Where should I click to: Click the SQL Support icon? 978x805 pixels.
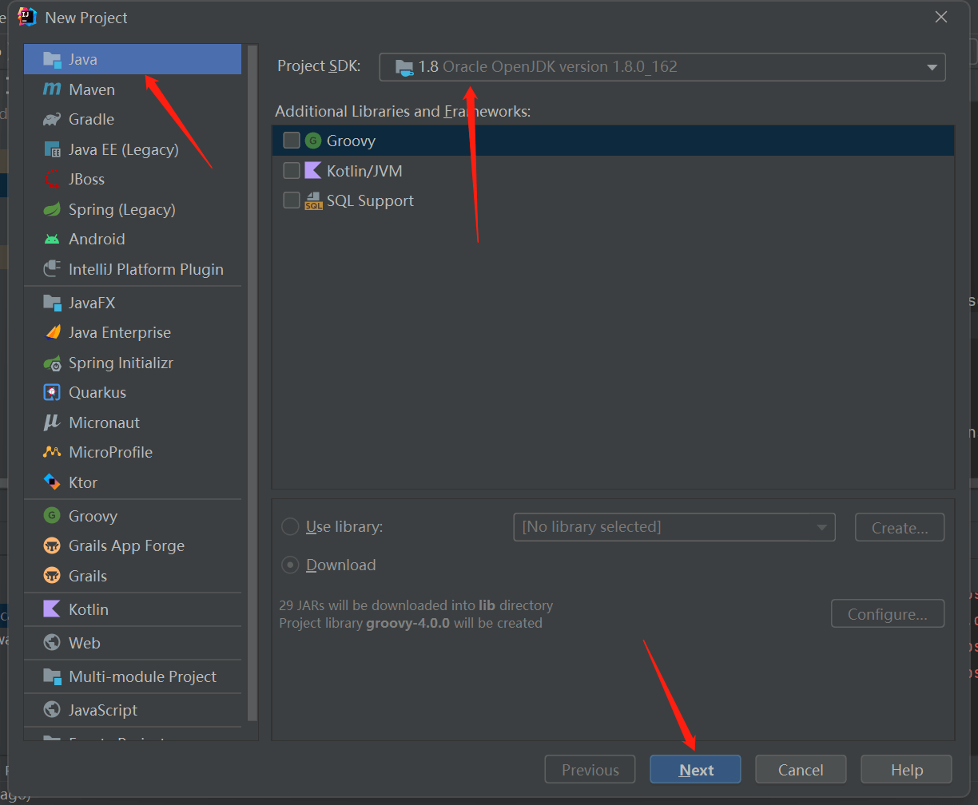pyautogui.click(x=313, y=201)
